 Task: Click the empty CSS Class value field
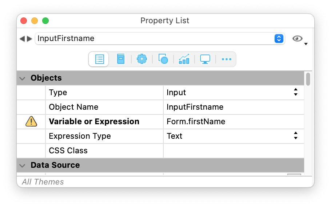233,151
